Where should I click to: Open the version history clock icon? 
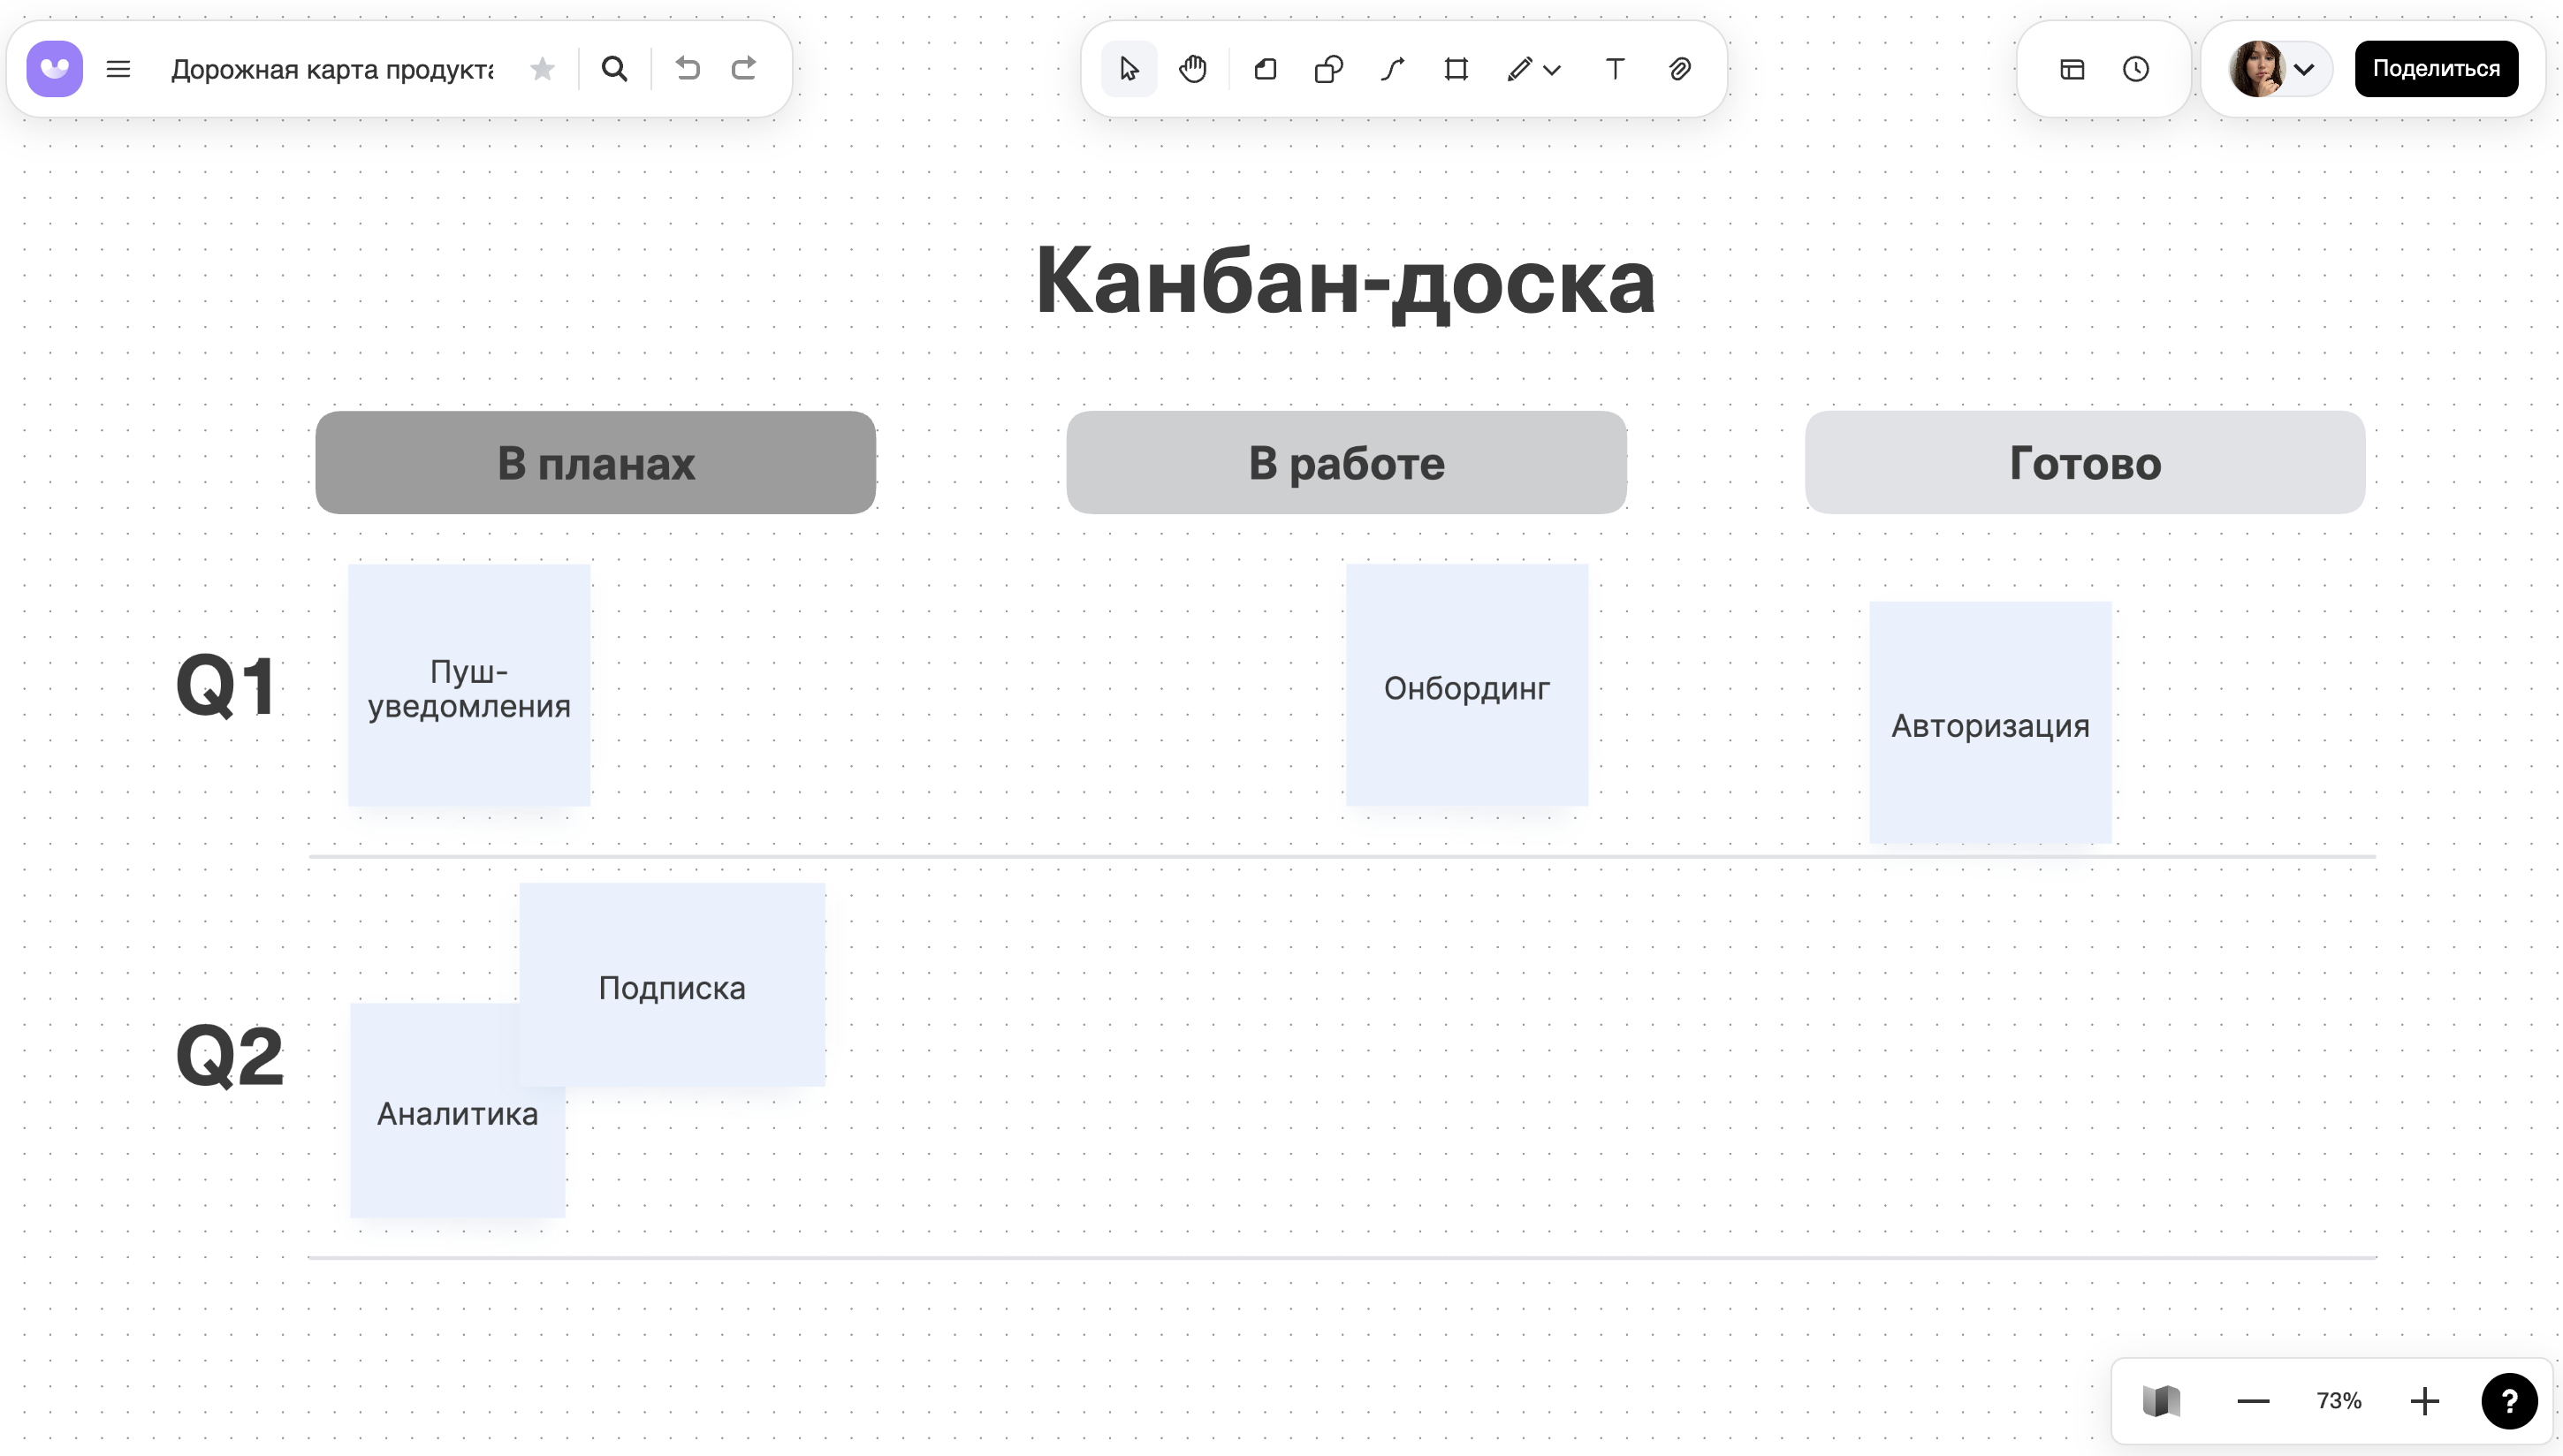[2135, 68]
